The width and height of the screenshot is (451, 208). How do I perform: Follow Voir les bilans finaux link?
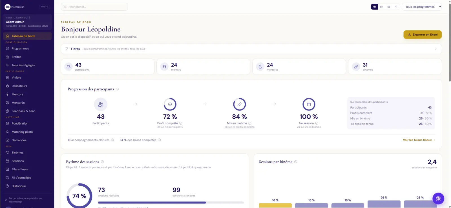419,140
